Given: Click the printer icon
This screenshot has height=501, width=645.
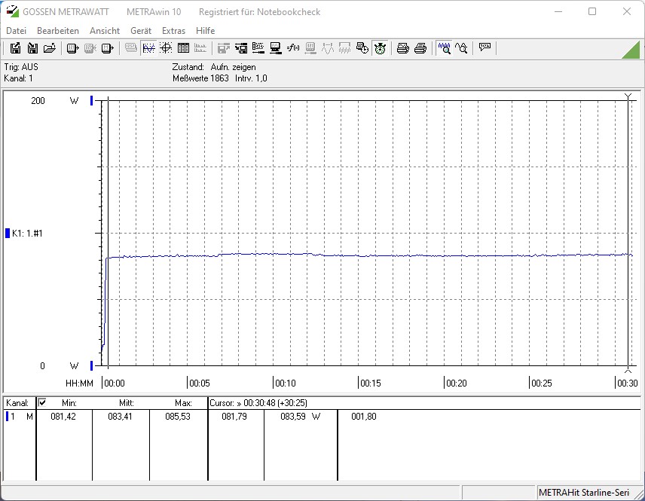Looking at the screenshot, I should pos(420,48).
